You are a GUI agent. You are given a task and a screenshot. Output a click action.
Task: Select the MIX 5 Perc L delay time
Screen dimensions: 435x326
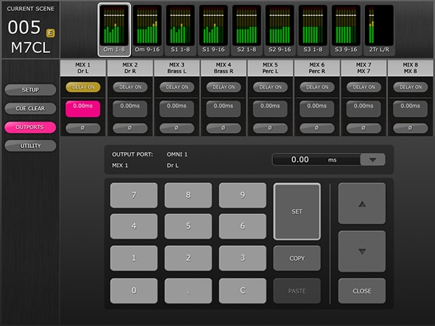[x=270, y=107]
